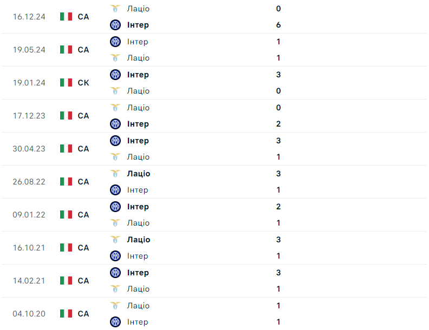Select СА league label on 19.05.24
The height and width of the screenshot is (330, 429).
(83, 50)
